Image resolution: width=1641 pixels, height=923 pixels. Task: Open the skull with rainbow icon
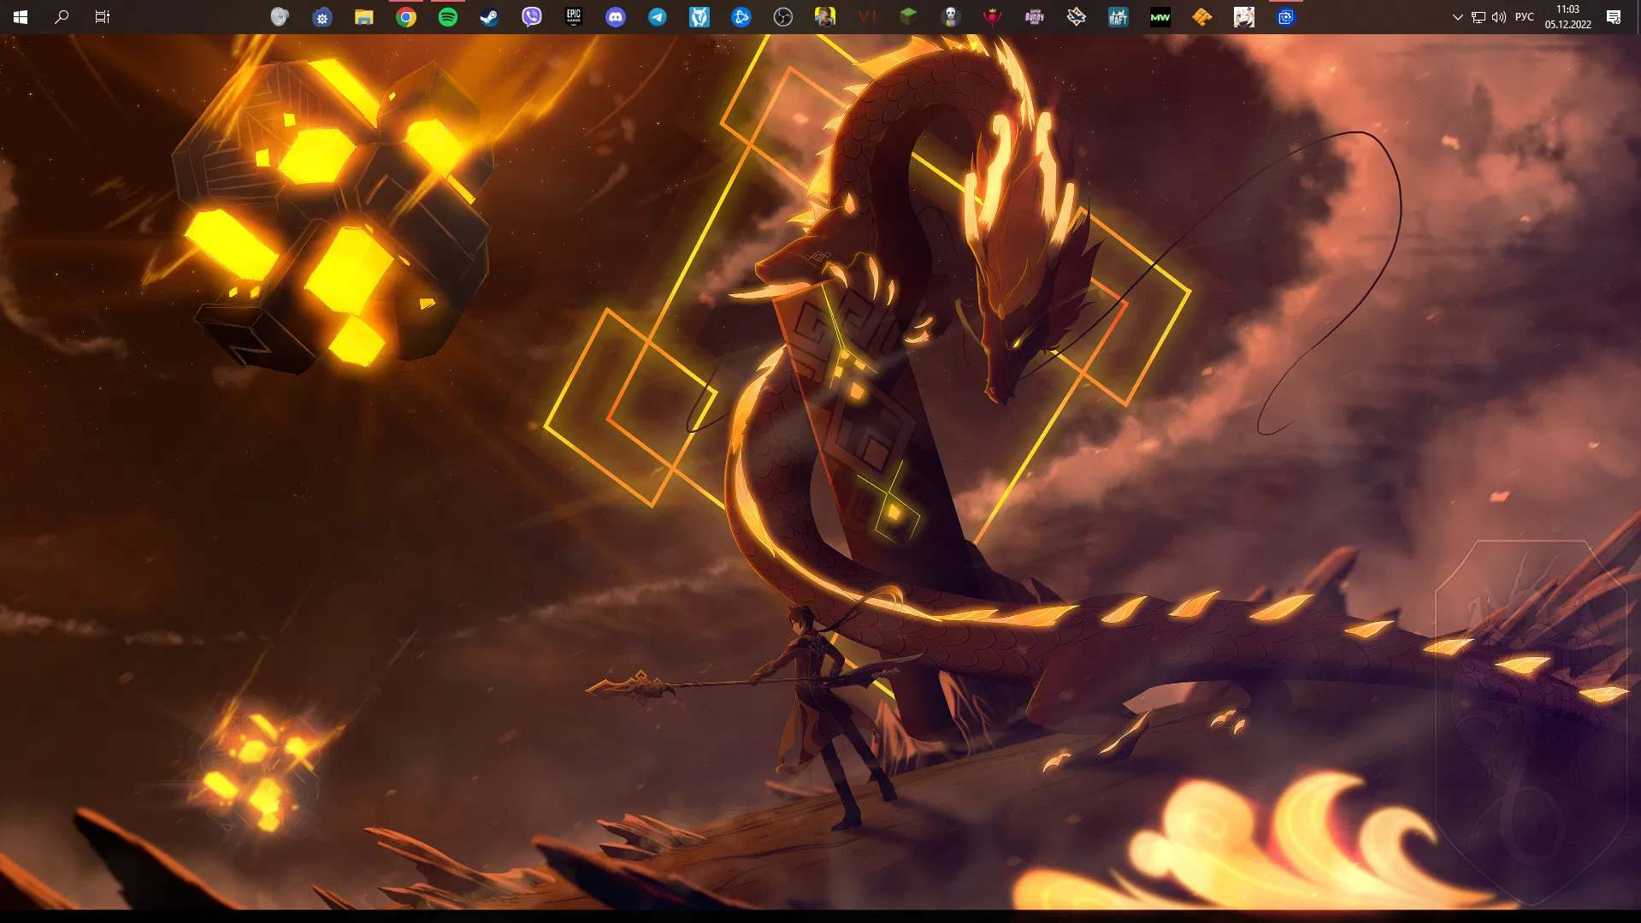tap(951, 17)
